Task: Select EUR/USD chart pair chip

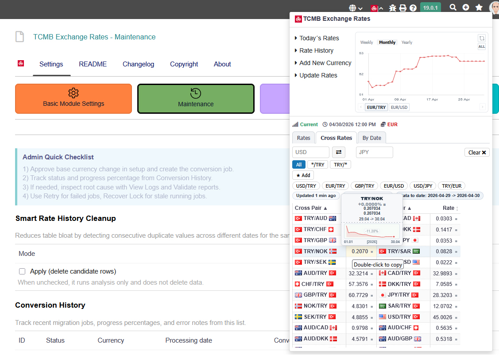Action: pos(399,107)
